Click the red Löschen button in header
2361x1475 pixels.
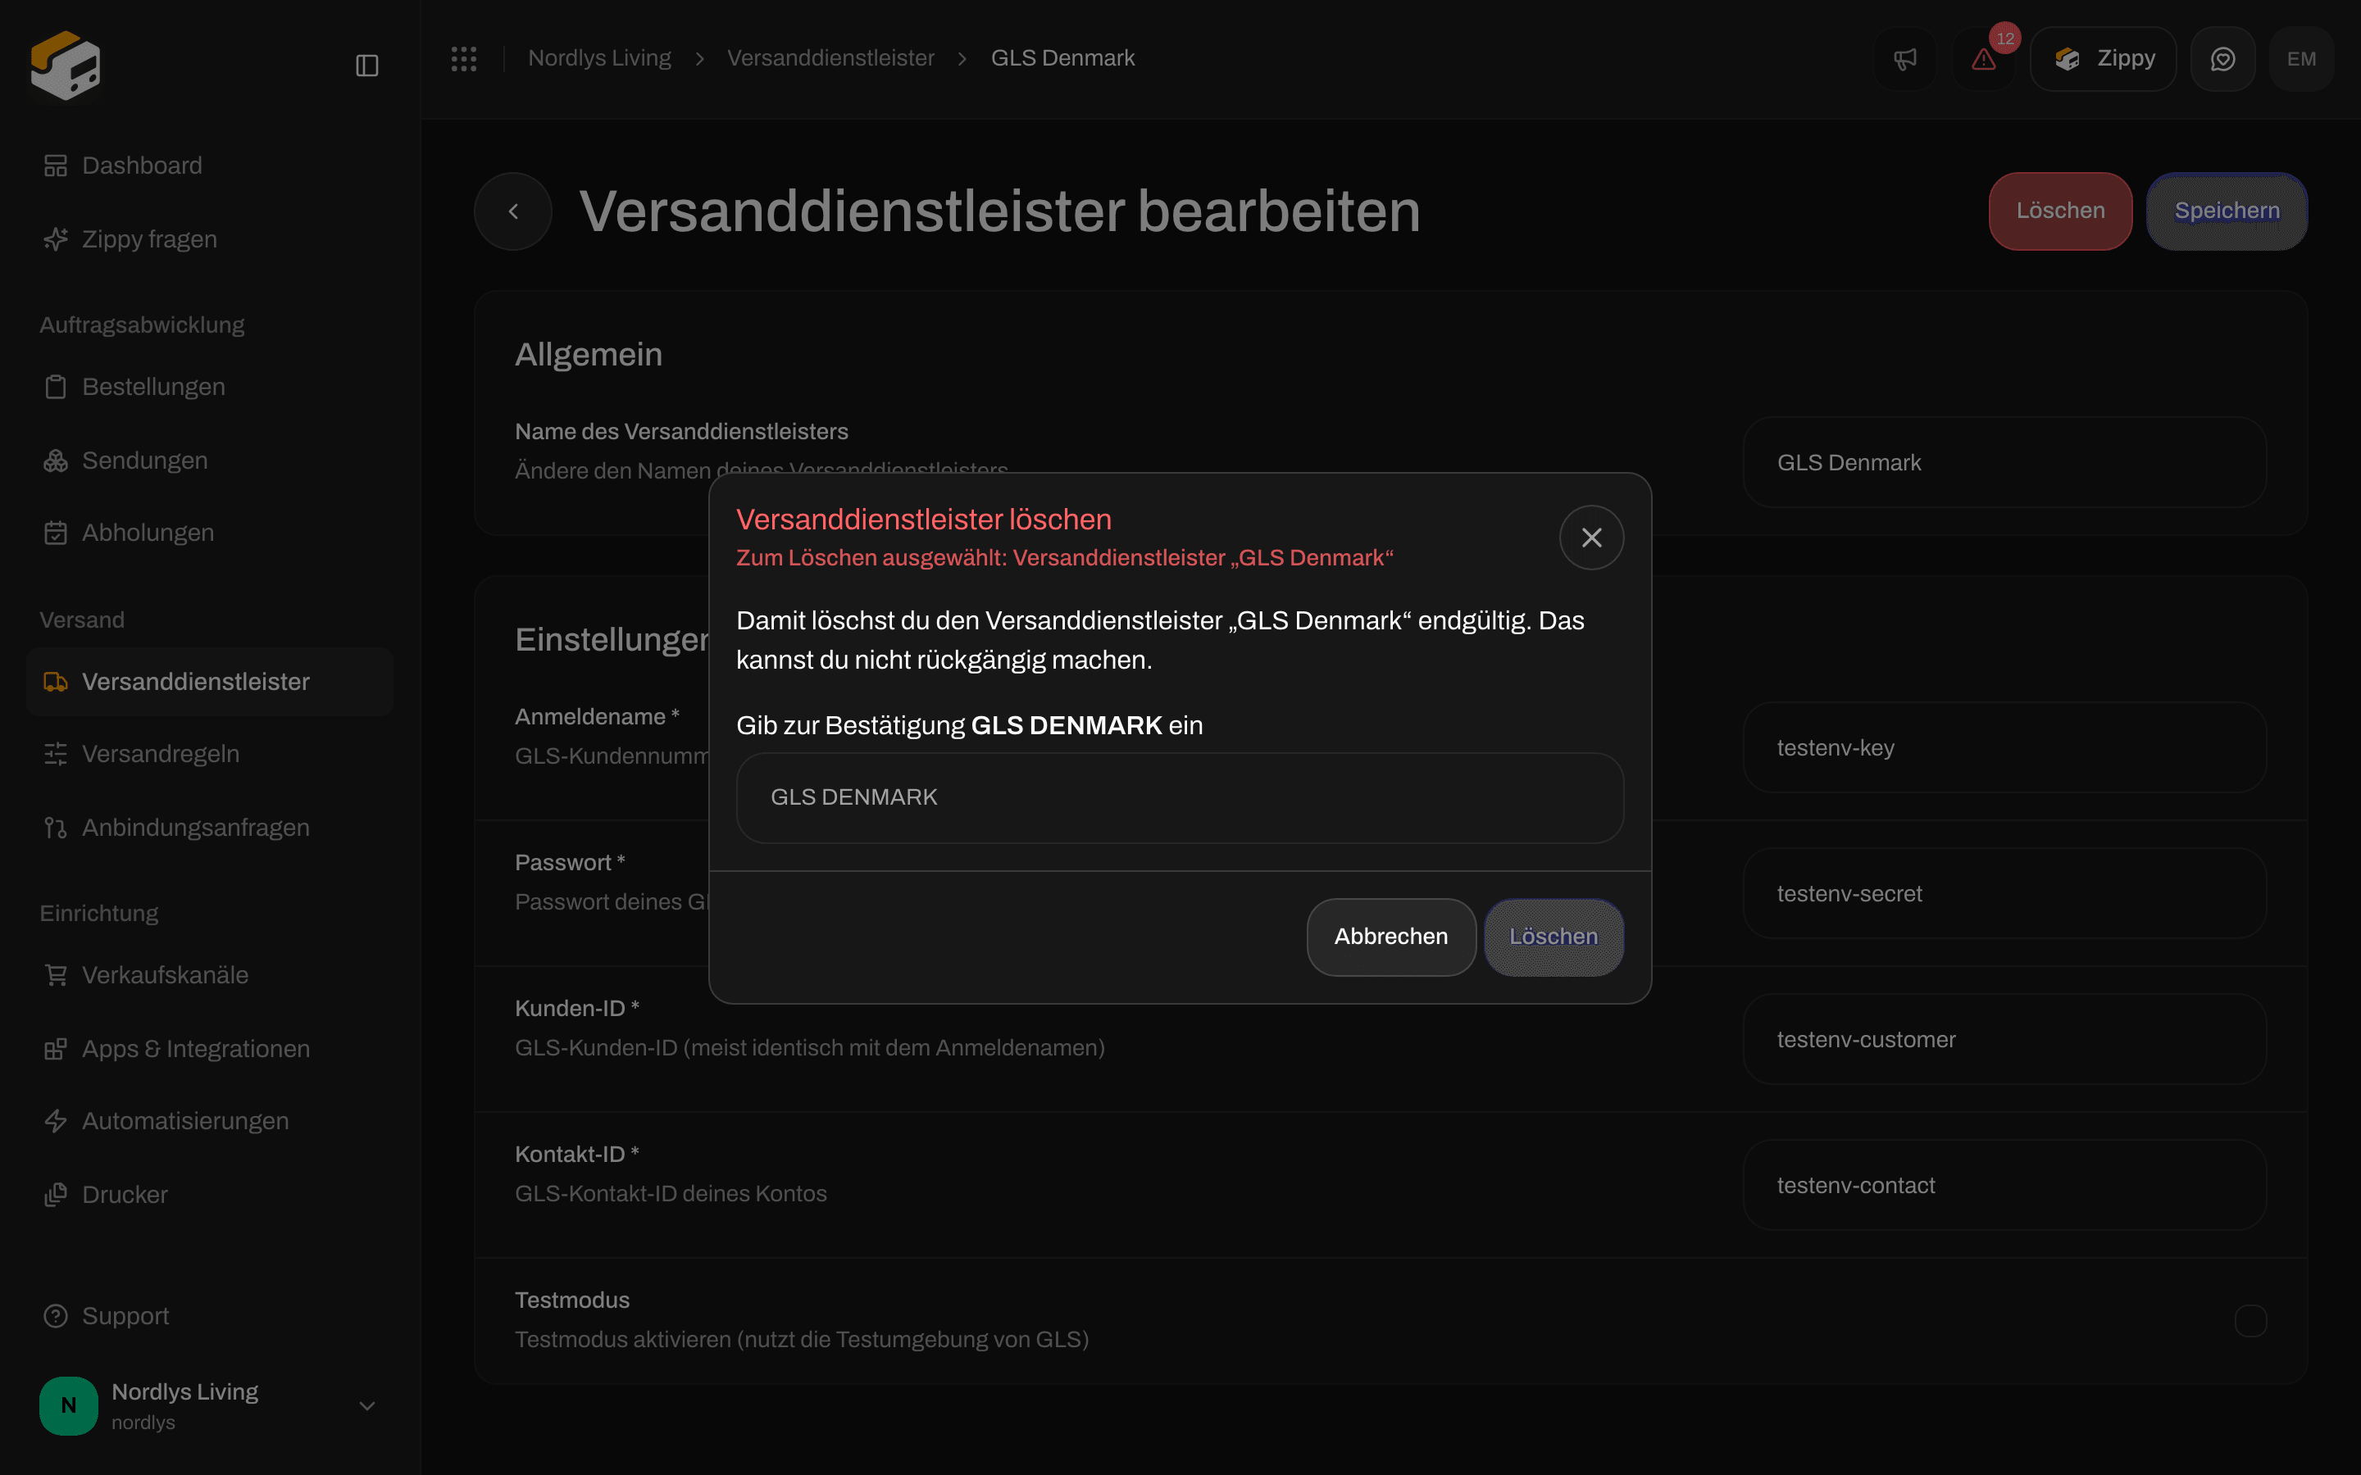[x=2060, y=211]
